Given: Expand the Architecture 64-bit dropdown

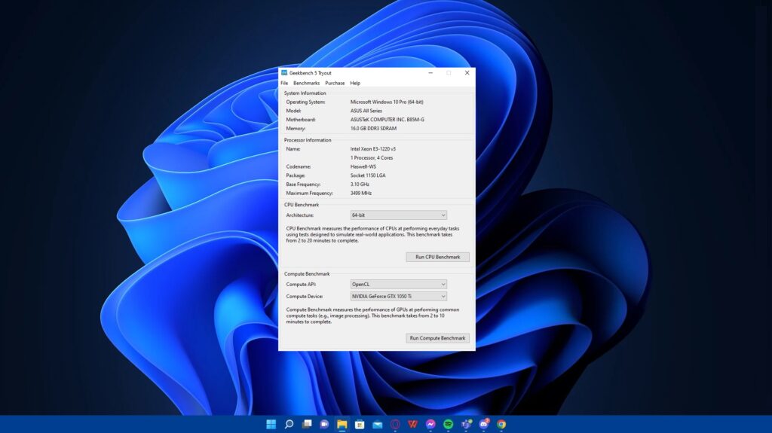Looking at the screenshot, I should tap(399, 215).
